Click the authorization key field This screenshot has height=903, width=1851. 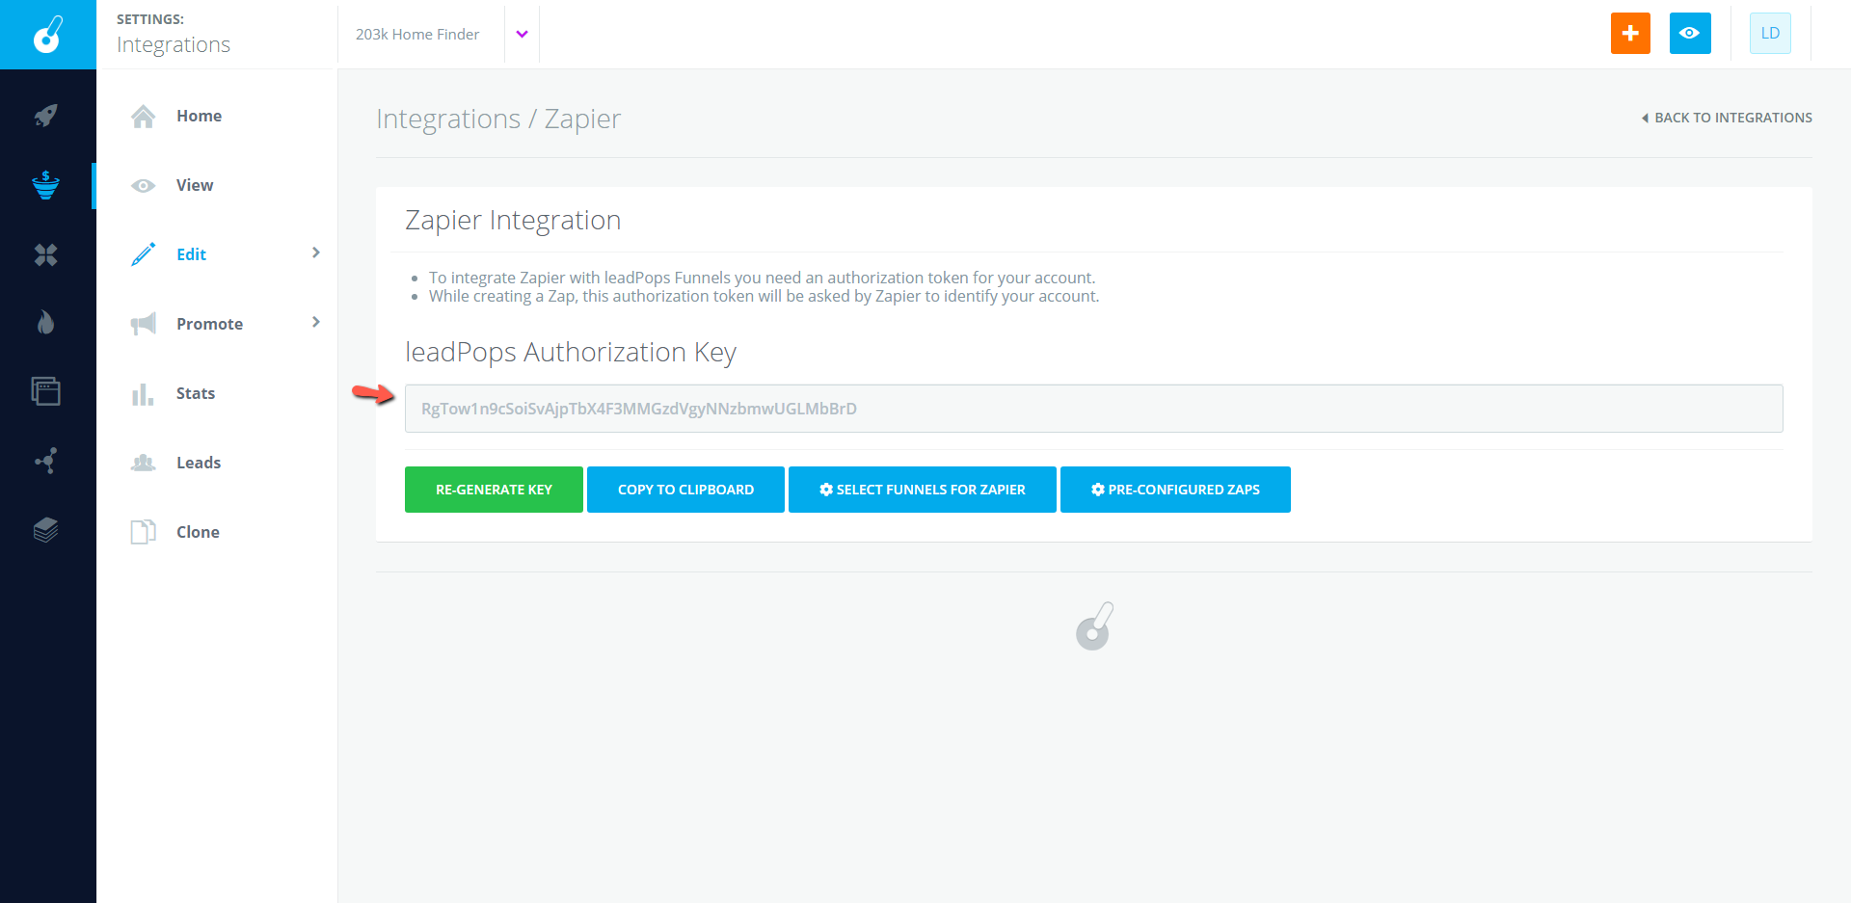pos(1094,409)
